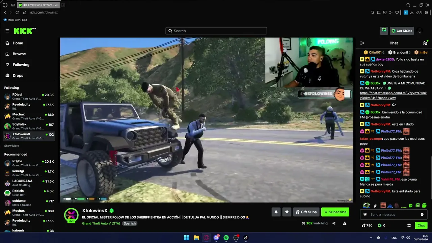Open the Opera main menu logo
This screenshot has height=243, width=432.
pyautogui.click(x=5, y=5)
